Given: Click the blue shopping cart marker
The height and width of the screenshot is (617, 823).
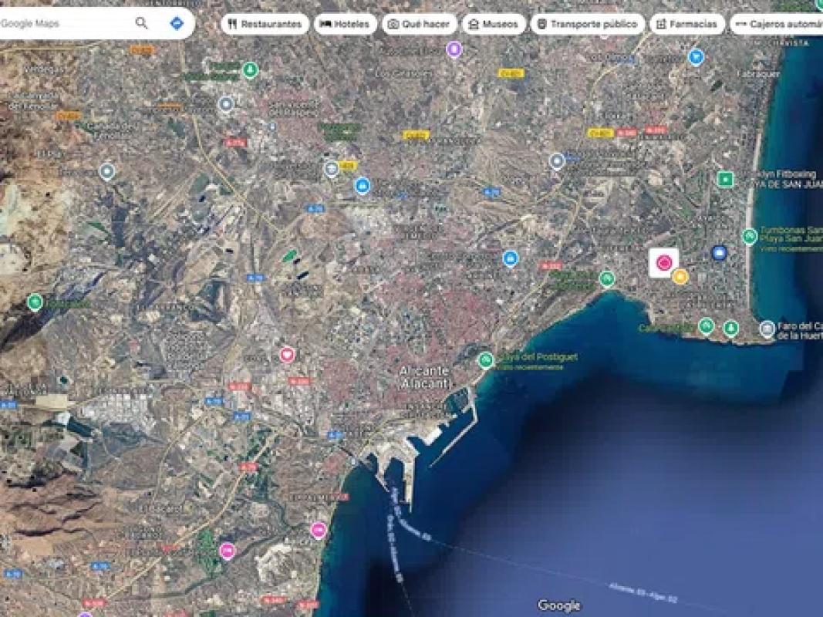Looking at the screenshot, I should click(697, 56).
